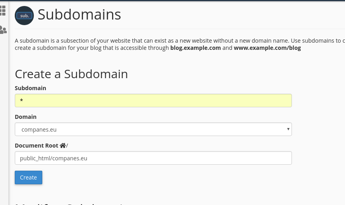Image resolution: width=345 pixels, height=205 pixels.
Task: Click into the public_html/companes.eu Document Root field
Action: point(153,158)
